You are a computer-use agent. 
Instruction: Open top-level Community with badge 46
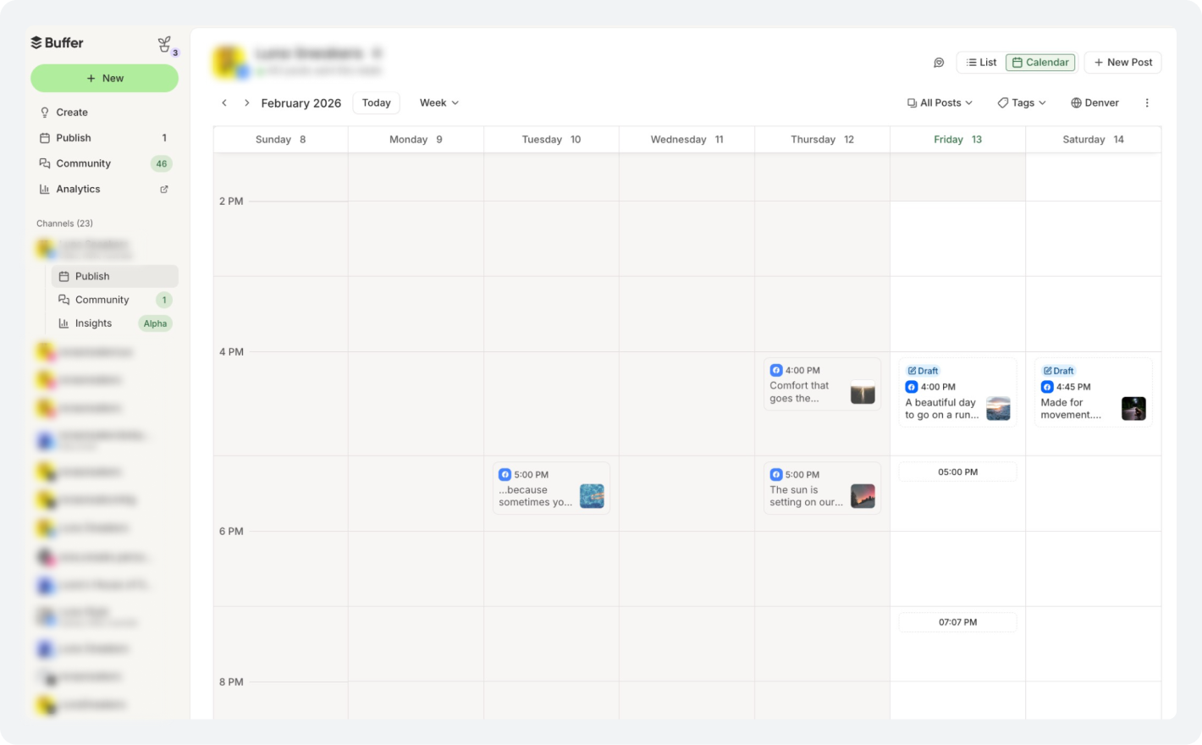tap(104, 163)
